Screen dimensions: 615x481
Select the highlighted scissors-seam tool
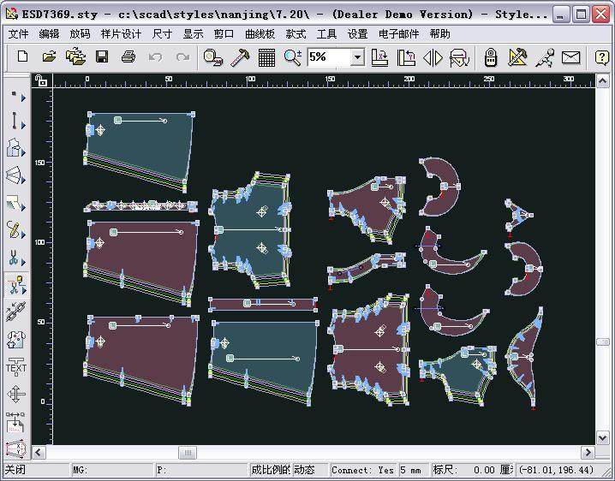16,285
